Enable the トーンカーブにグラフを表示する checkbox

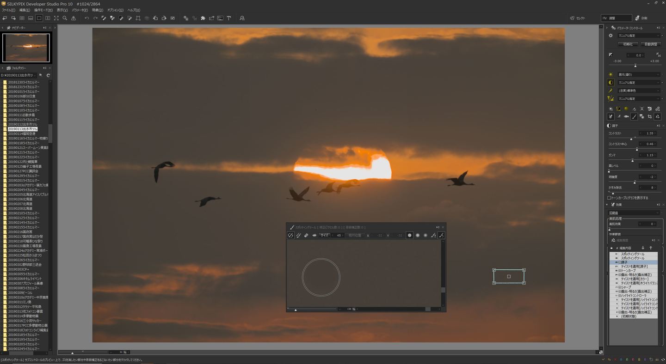pos(610,198)
